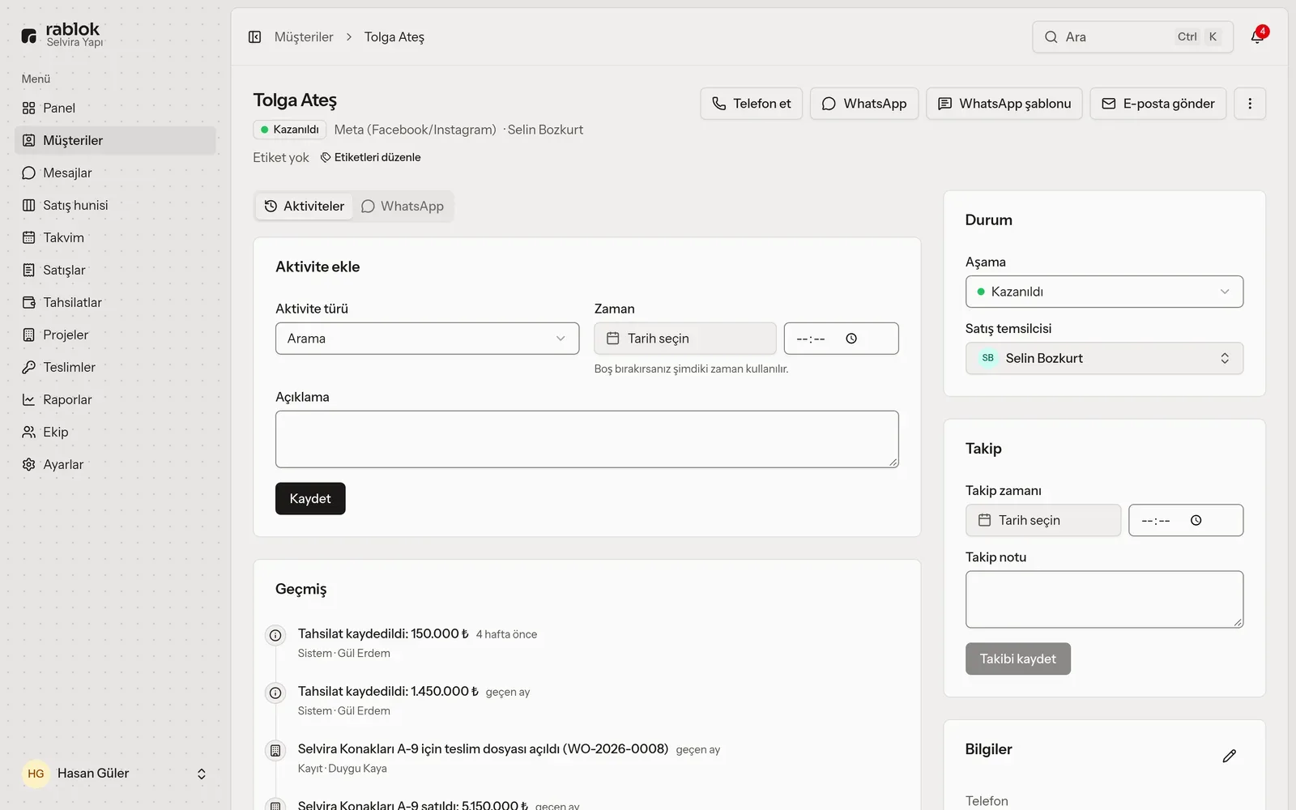
Task: Click the Etiketleri düzenle link
Action: [370, 157]
